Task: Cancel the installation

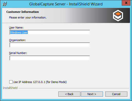Action: [116, 94]
